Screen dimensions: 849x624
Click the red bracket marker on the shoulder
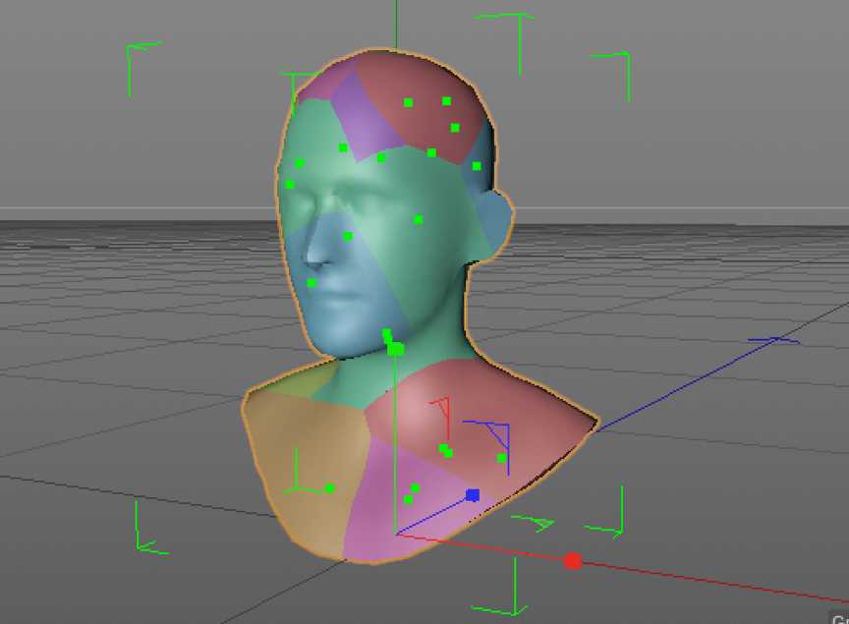[442, 419]
